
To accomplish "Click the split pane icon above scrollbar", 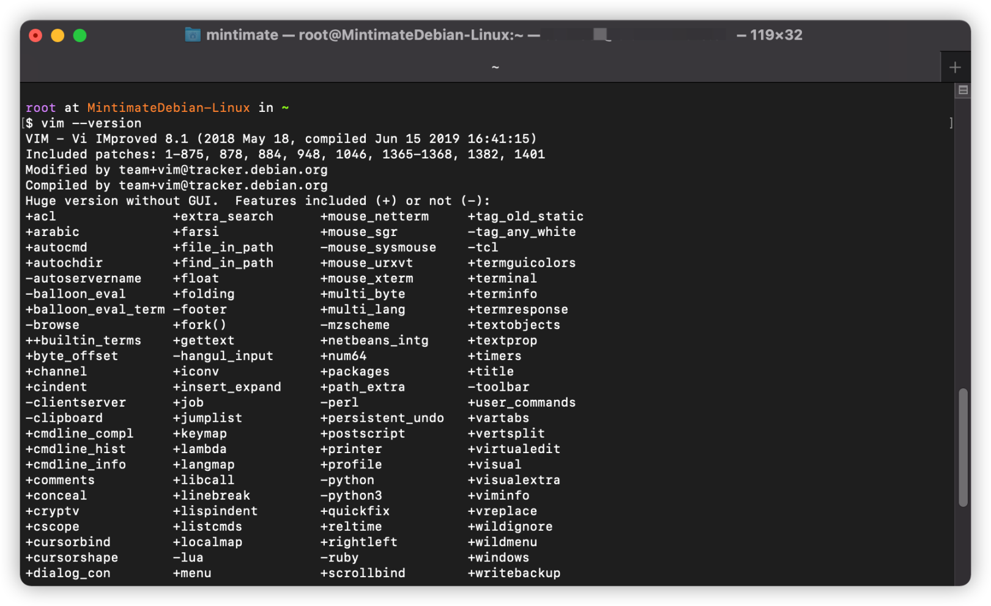I will click(x=963, y=91).
